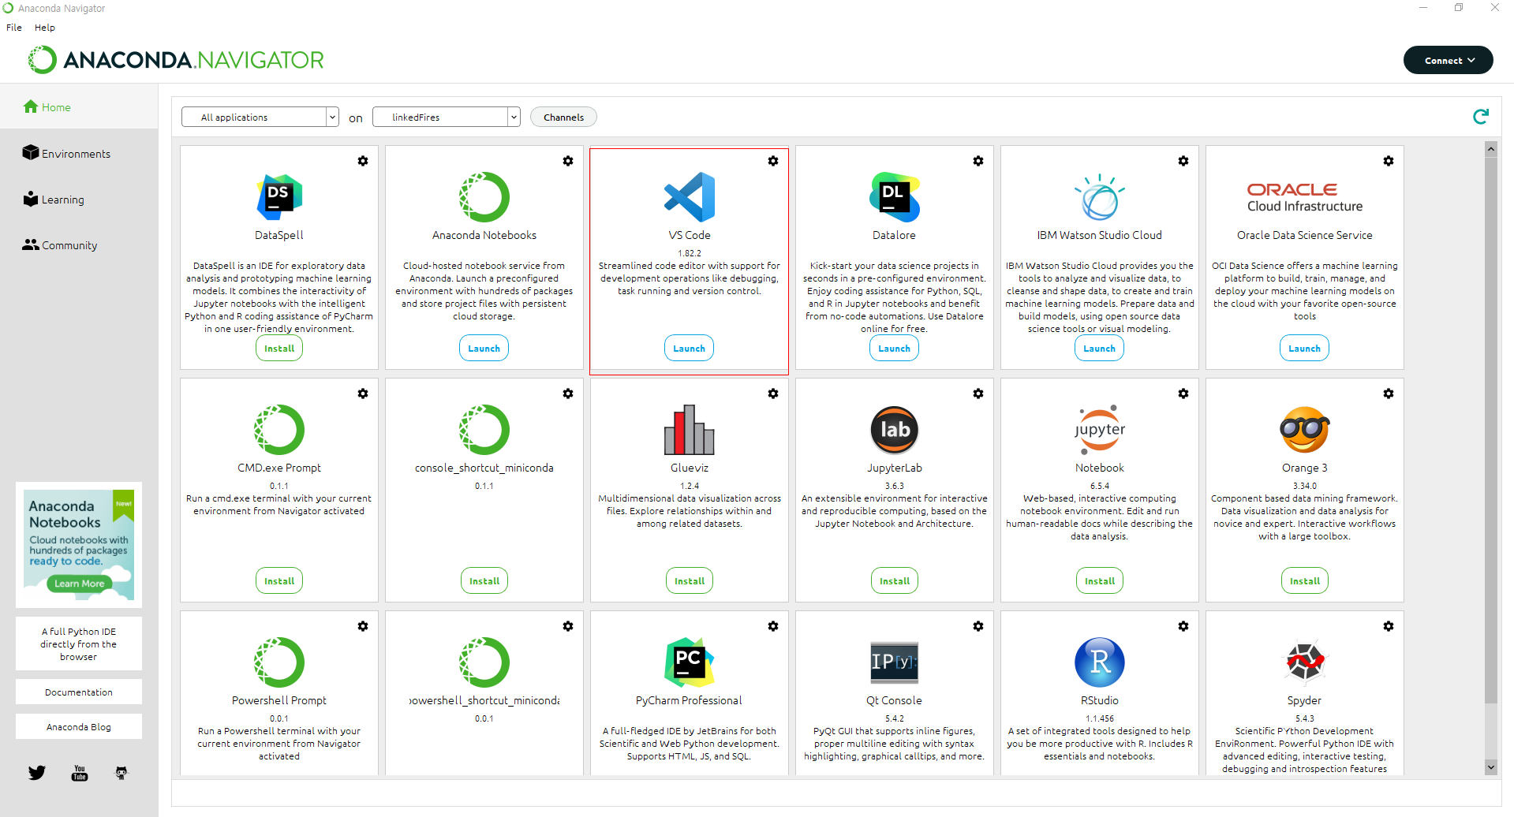Click the DataSpell app icon
Viewport: 1514px width, 817px height.
click(279, 197)
